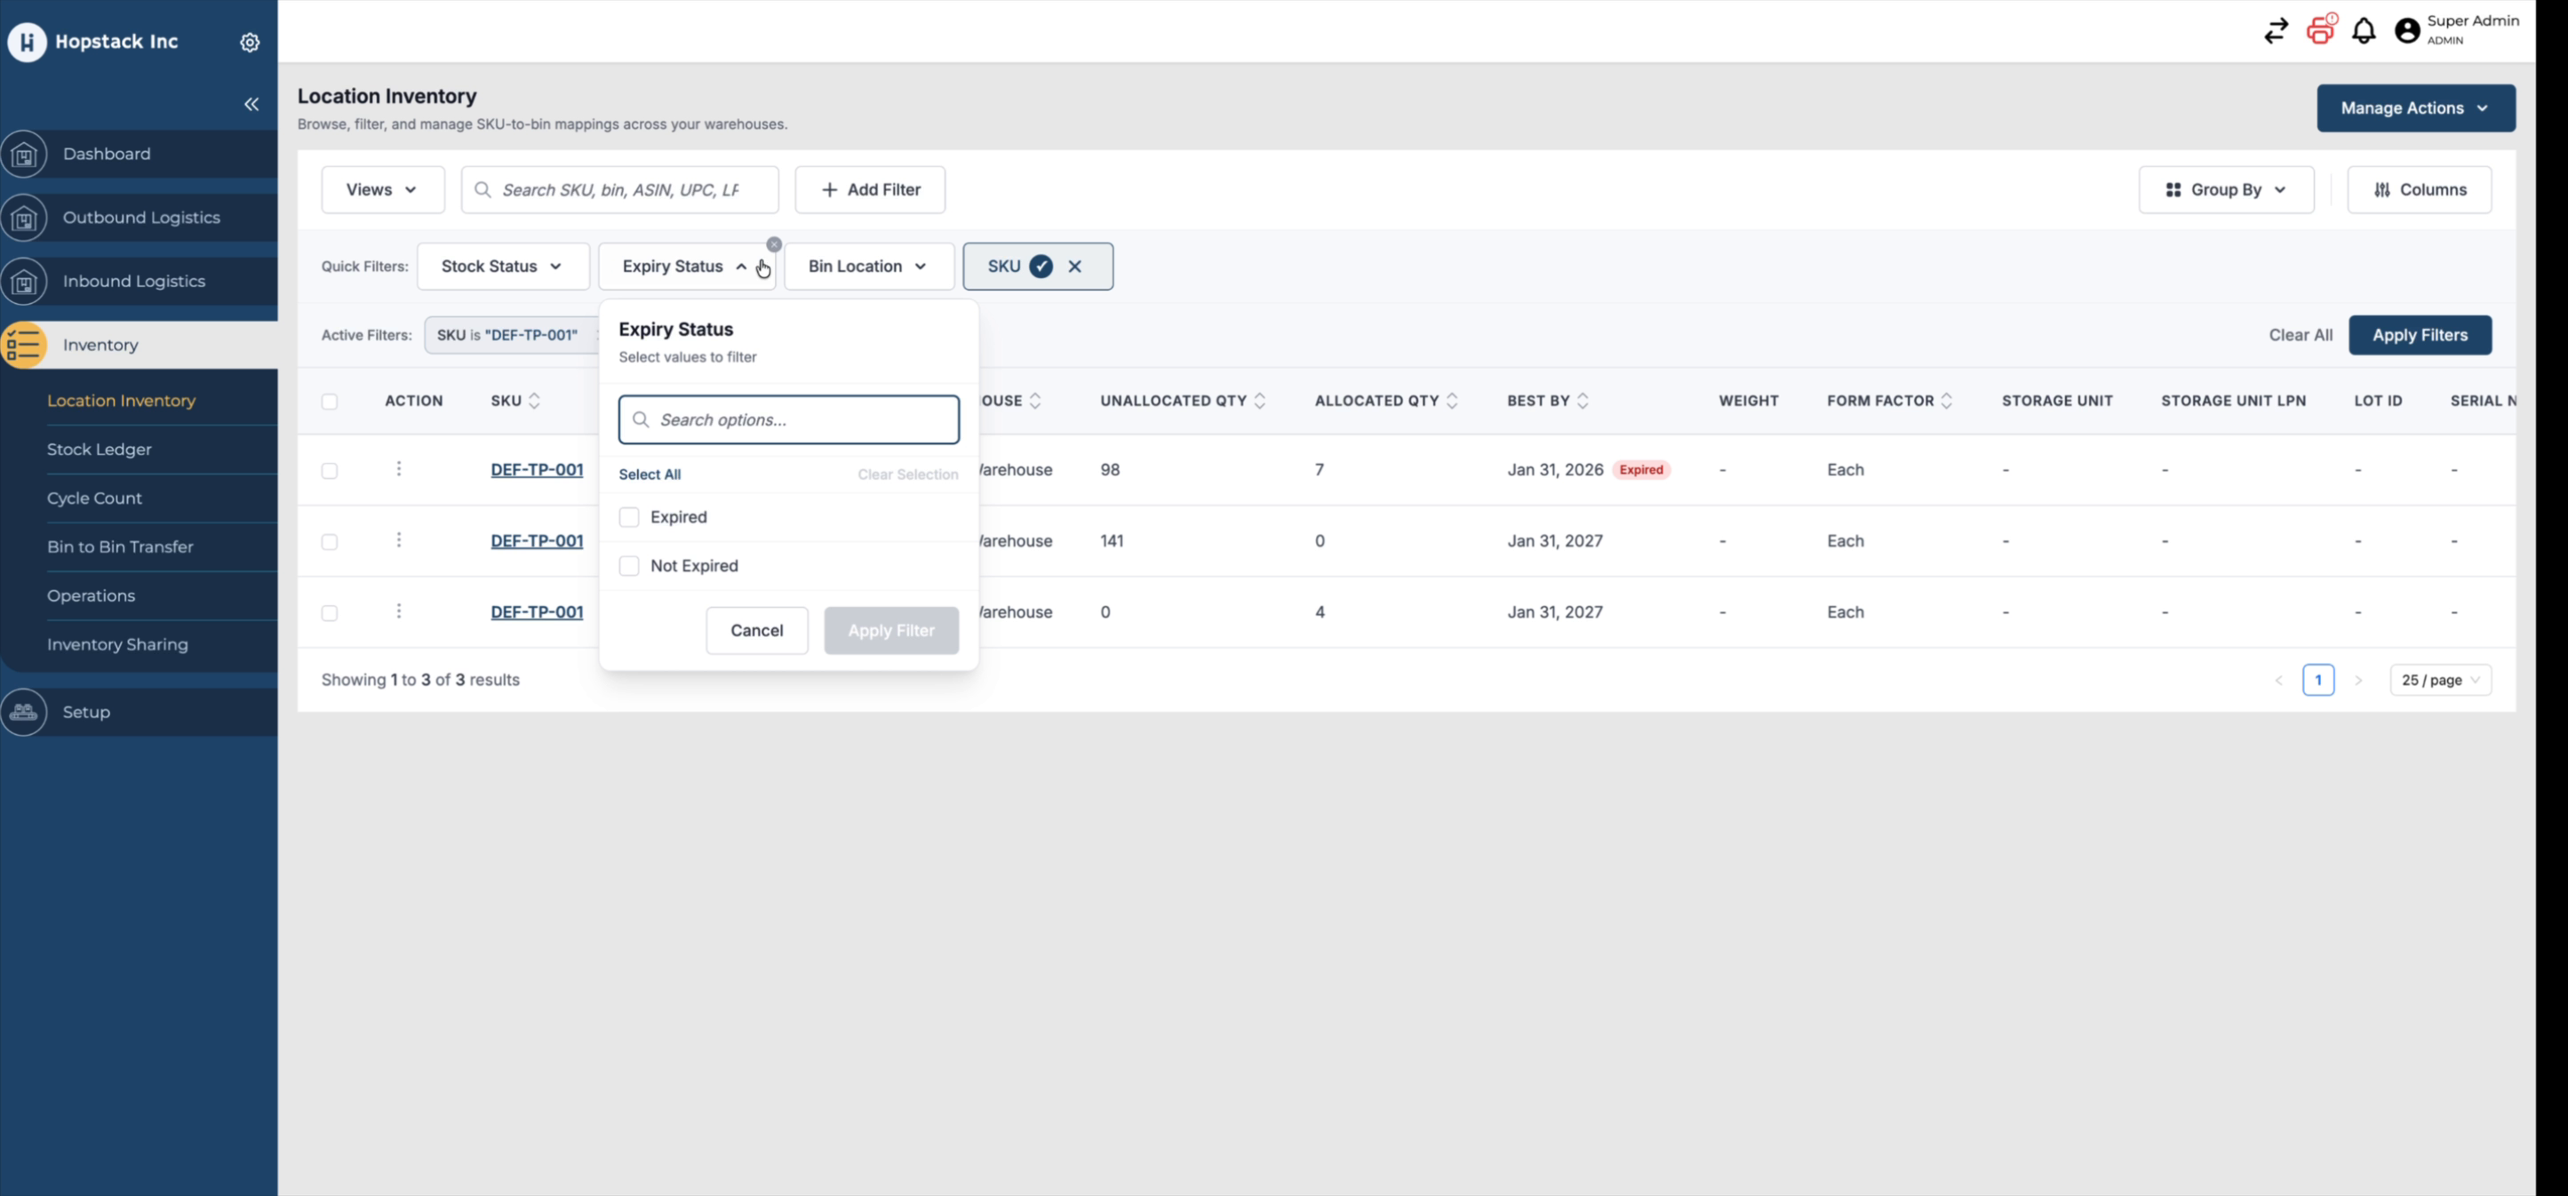The image size is (2568, 1196).
Task: Click the Inventory list icon
Action: (x=24, y=346)
